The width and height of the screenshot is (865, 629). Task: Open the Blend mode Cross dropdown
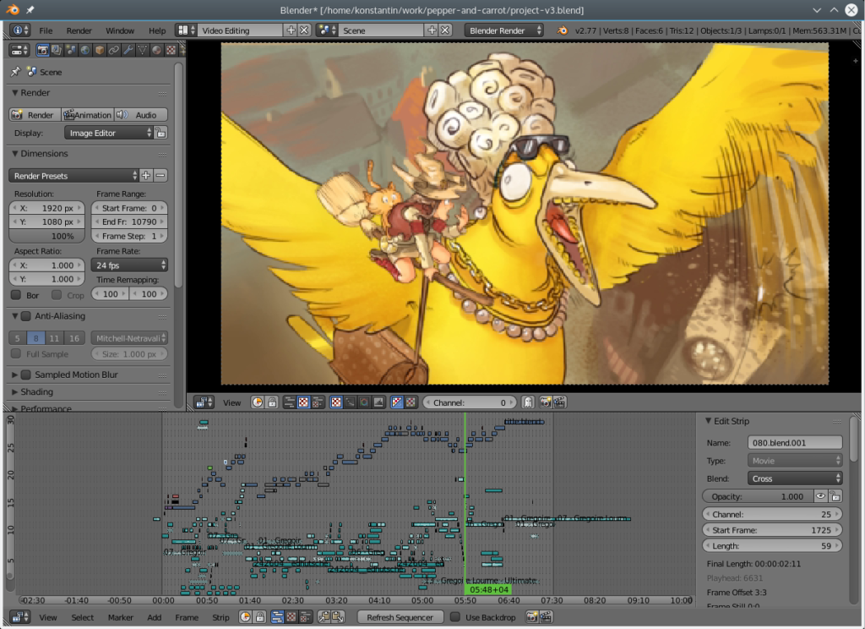coord(795,479)
